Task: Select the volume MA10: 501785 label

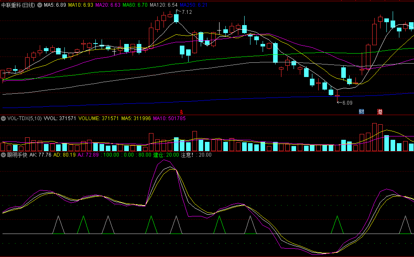Action: coord(169,118)
